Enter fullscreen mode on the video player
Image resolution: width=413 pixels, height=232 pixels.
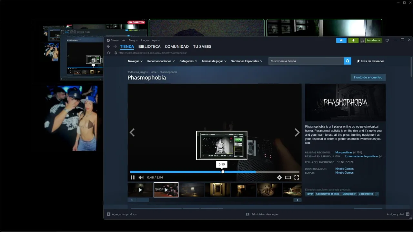297,177
